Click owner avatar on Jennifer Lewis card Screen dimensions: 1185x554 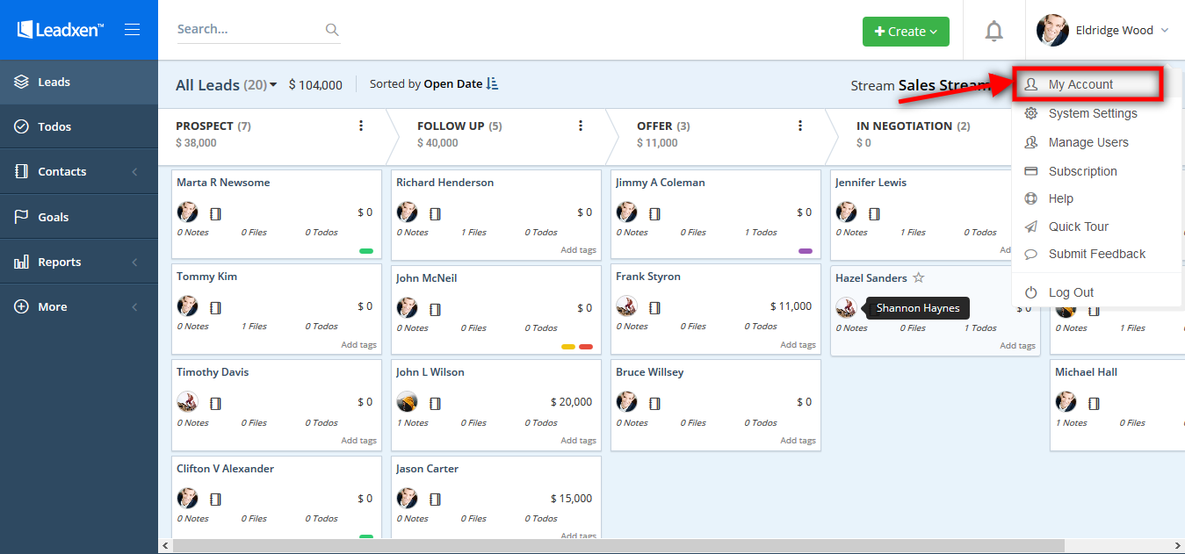[846, 212]
